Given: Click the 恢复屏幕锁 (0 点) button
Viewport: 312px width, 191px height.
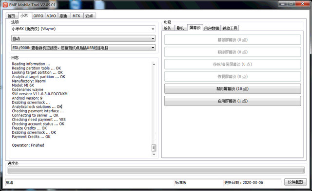Looking at the screenshot, I should [233, 77].
